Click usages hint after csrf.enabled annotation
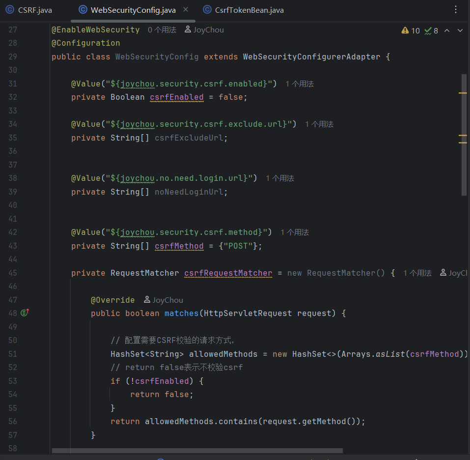This screenshot has height=460, width=470. pos(300,84)
